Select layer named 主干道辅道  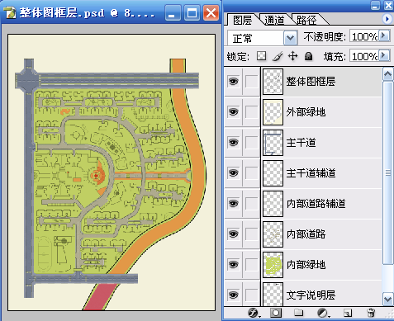click(311, 173)
